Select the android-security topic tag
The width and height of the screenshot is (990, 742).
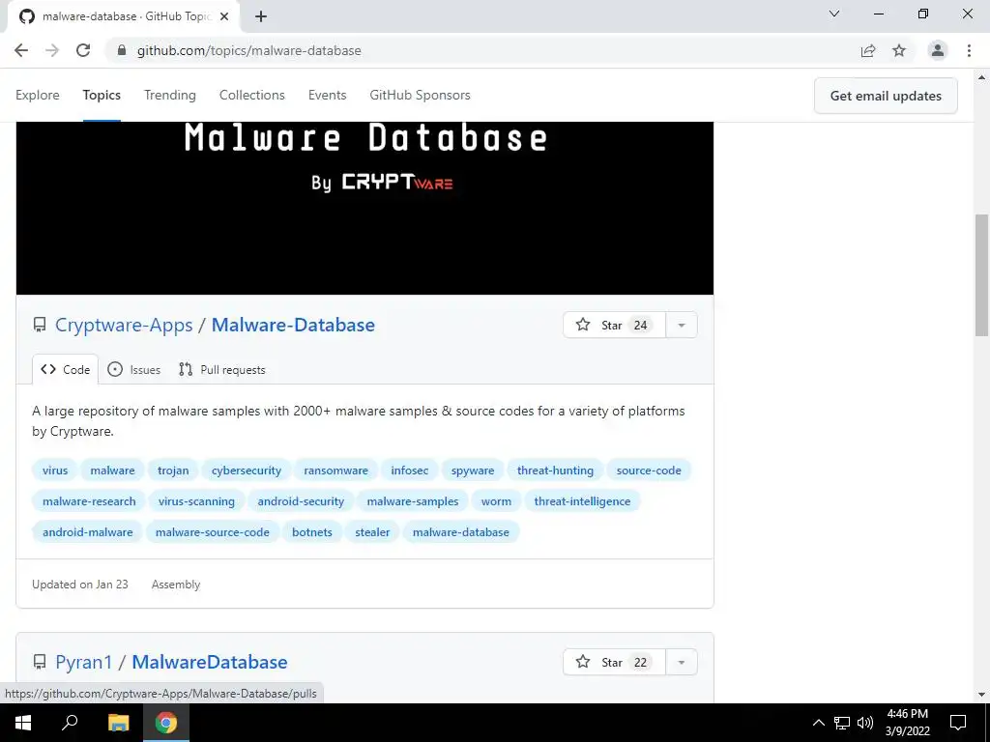tap(301, 501)
